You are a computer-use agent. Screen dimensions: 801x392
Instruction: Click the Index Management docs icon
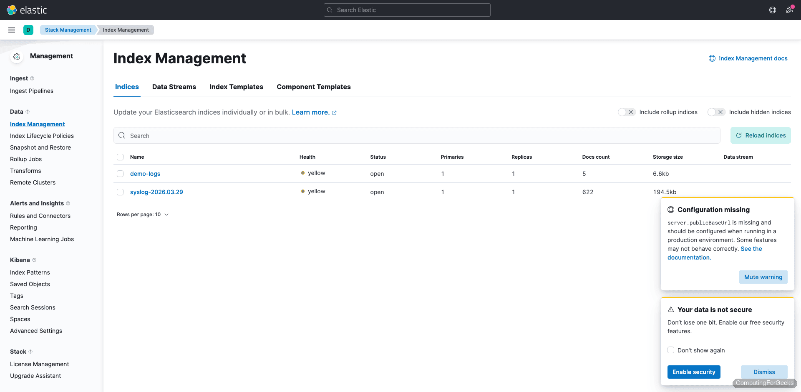tap(712, 58)
